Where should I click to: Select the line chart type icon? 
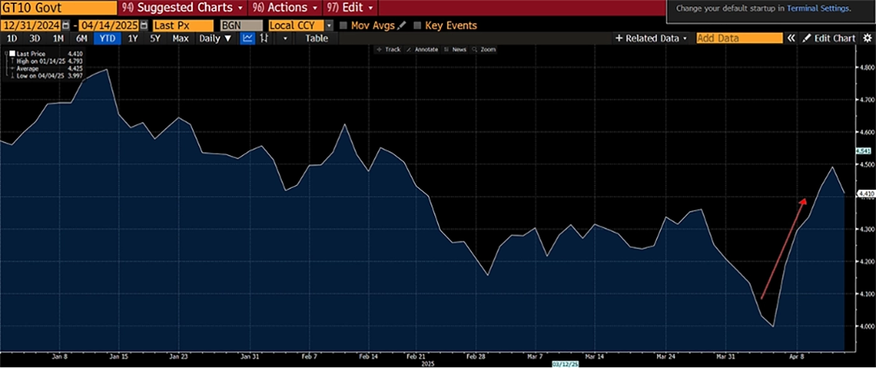[x=248, y=38]
